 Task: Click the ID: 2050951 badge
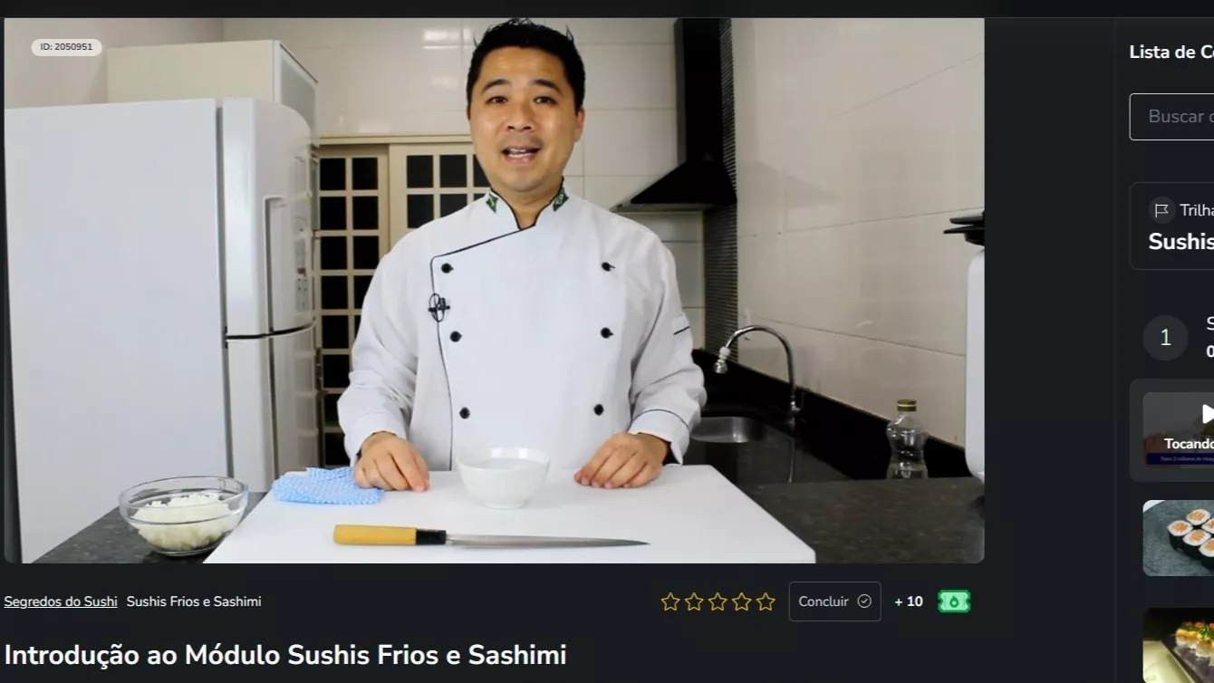(x=66, y=47)
